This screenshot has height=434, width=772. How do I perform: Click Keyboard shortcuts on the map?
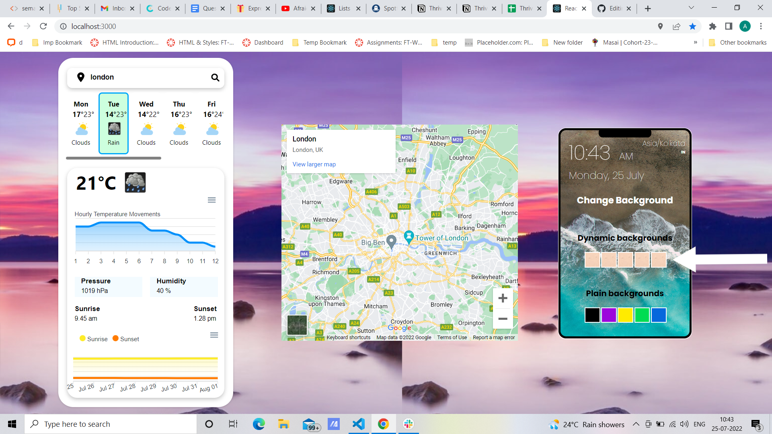click(349, 338)
